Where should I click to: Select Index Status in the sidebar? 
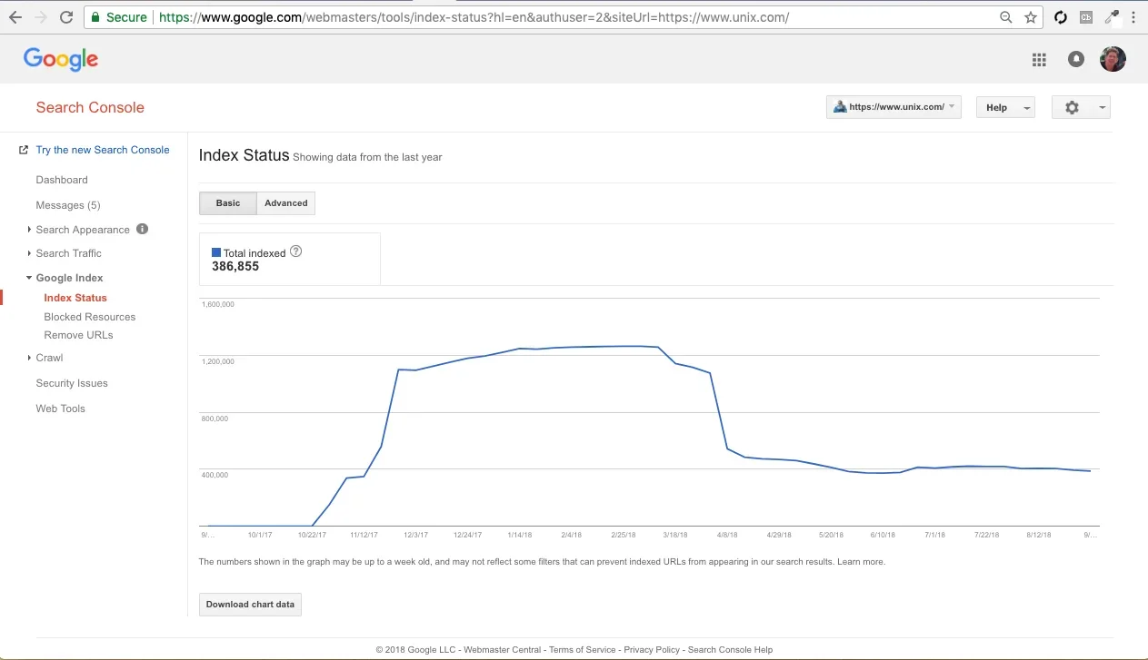click(x=75, y=298)
